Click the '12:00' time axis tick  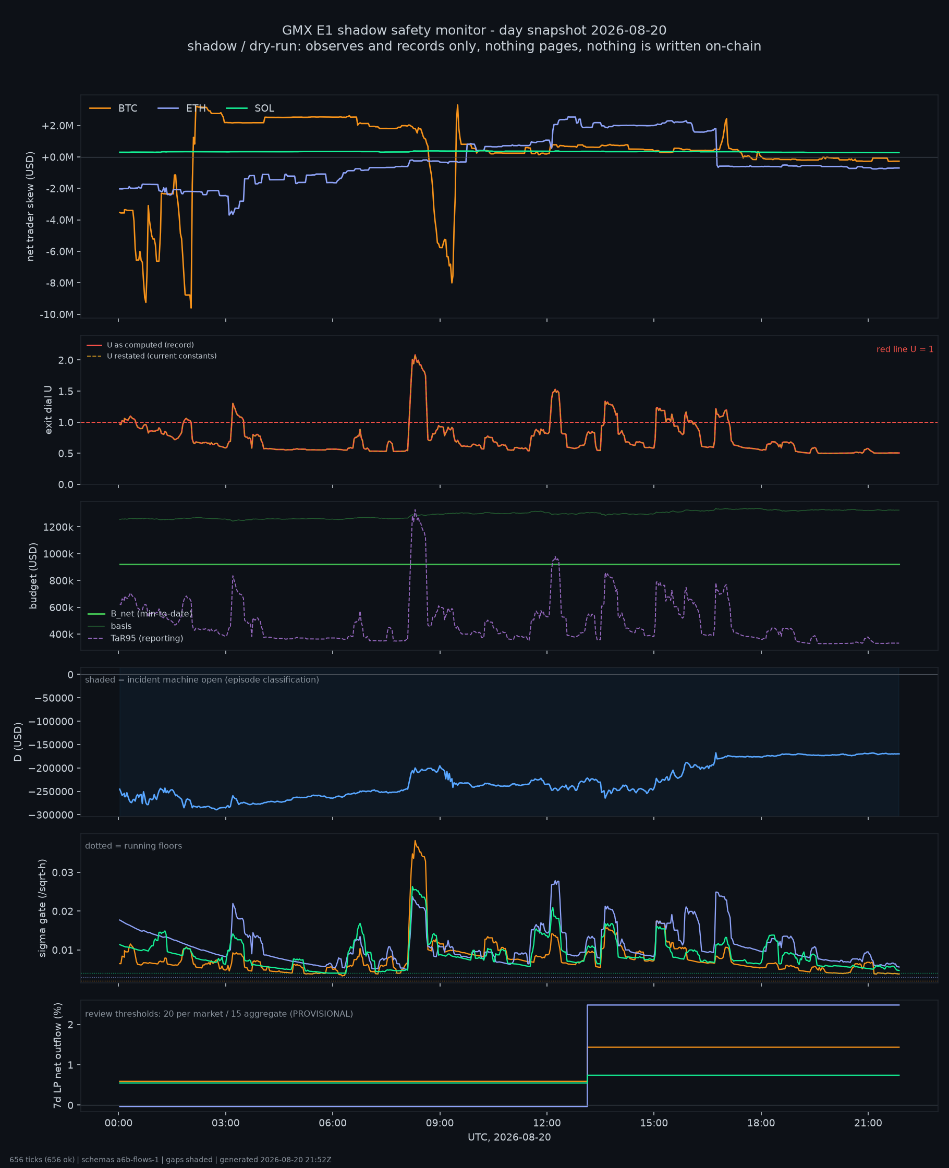click(547, 1123)
